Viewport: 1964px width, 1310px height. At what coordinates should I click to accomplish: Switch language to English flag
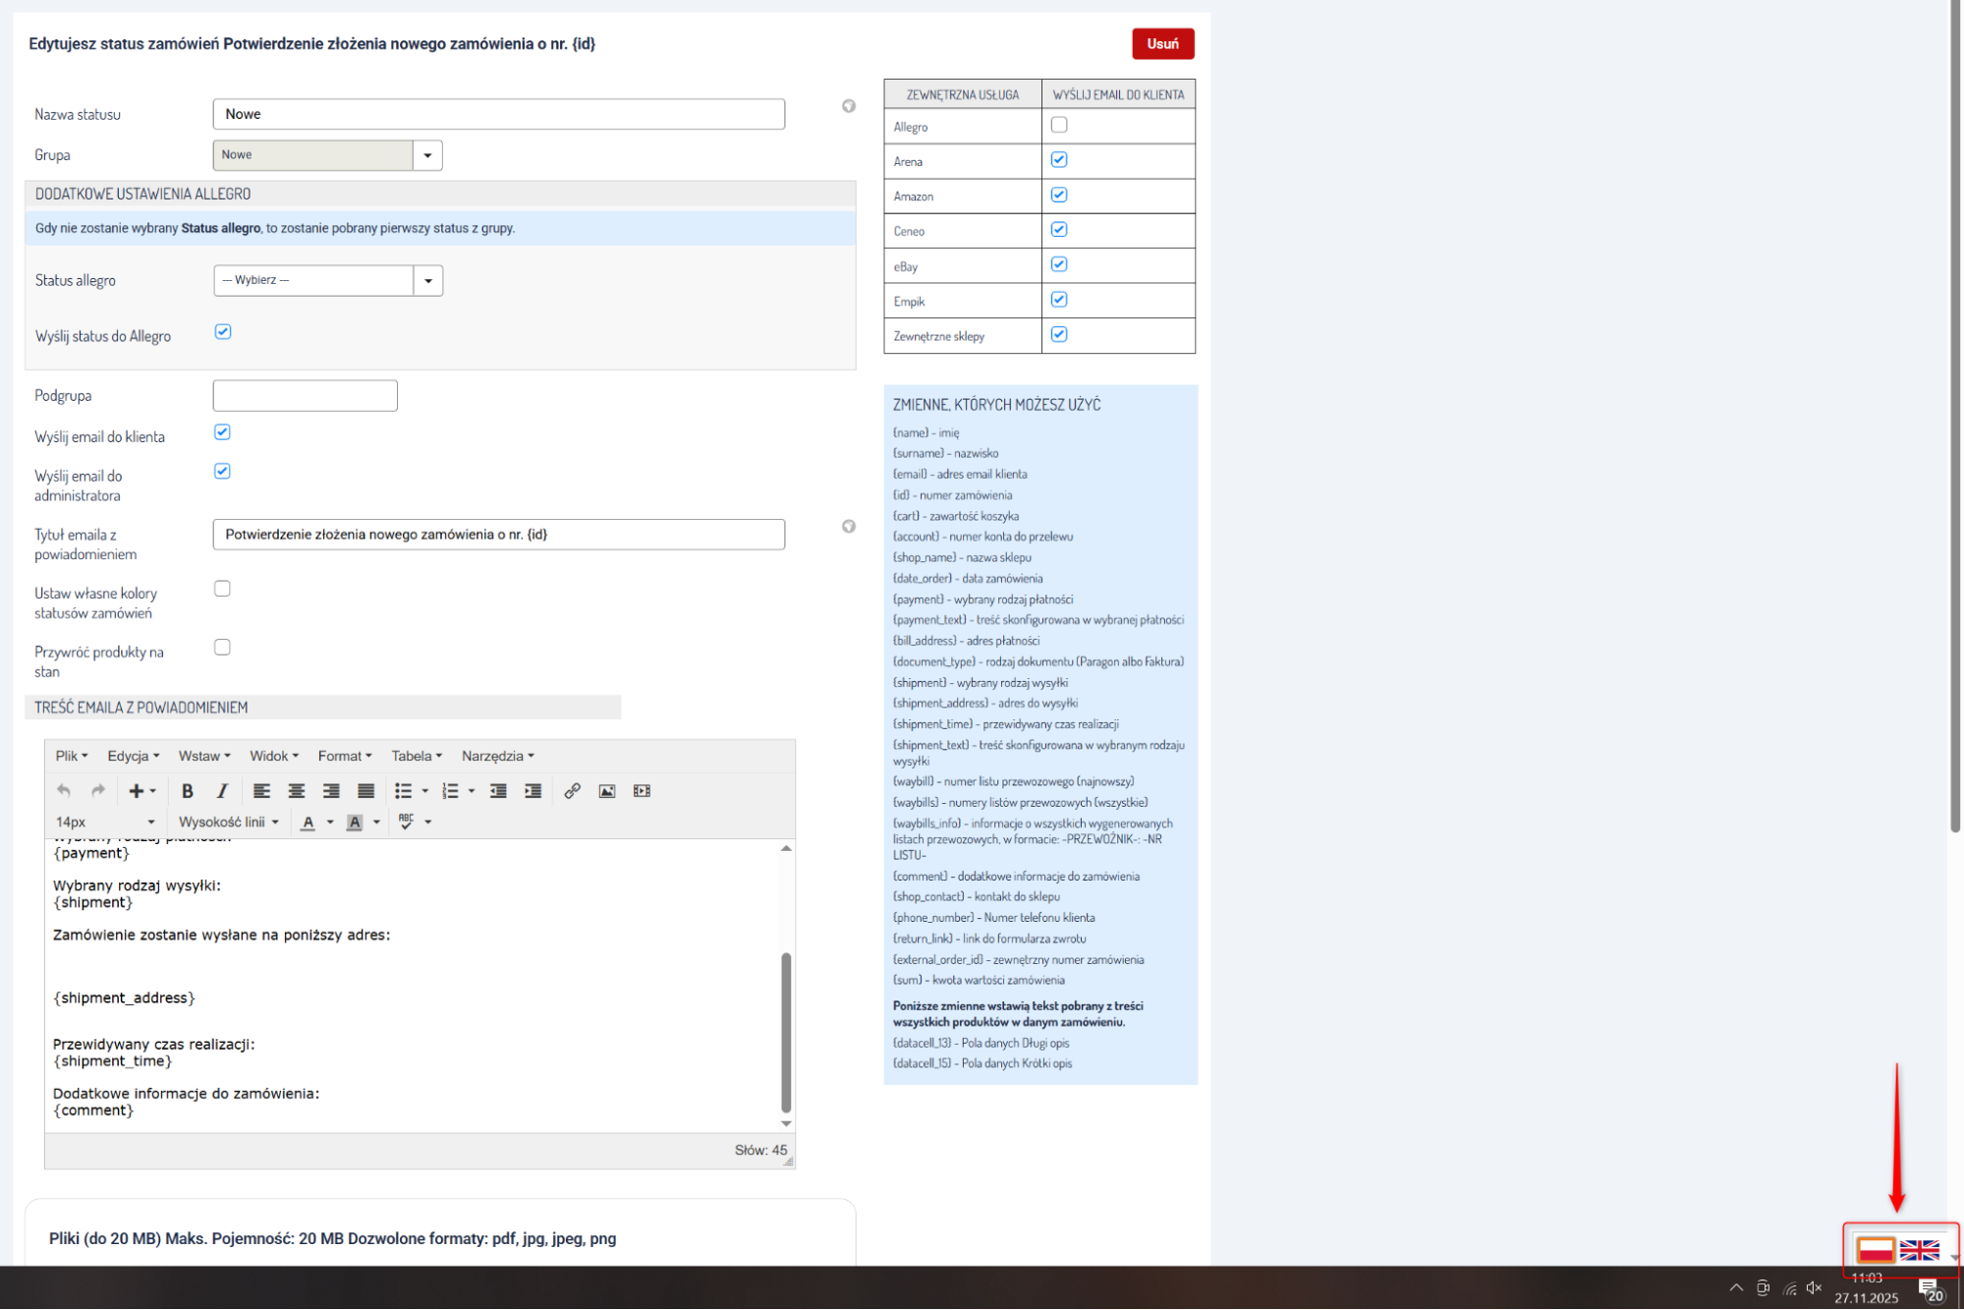1918,1250
